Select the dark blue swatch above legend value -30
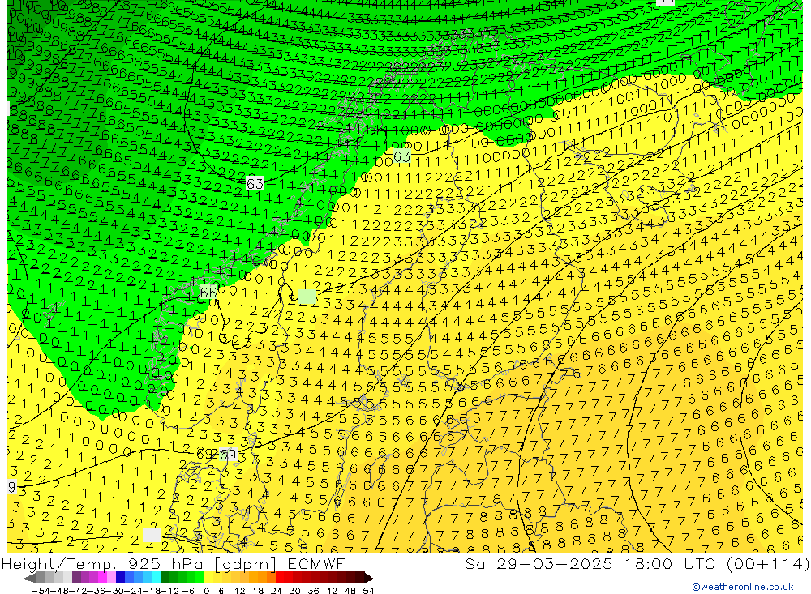Viewport: 811px width, 594px height. (120, 578)
